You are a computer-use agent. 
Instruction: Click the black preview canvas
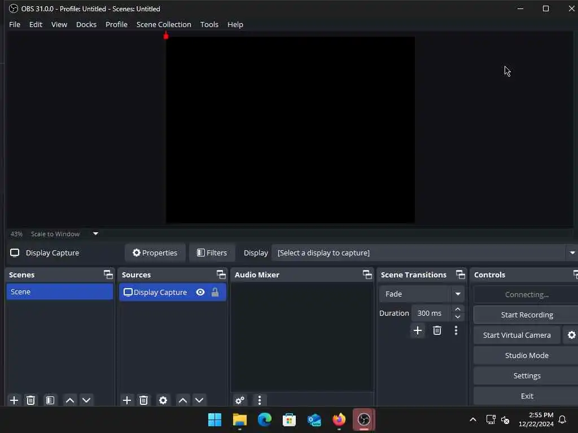(290, 130)
